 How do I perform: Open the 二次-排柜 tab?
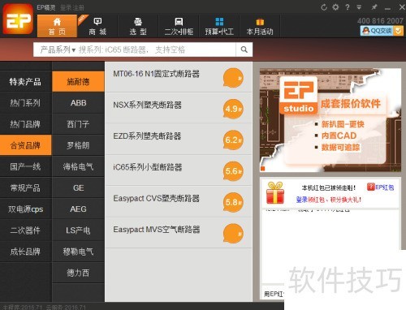[x=179, y=26]
